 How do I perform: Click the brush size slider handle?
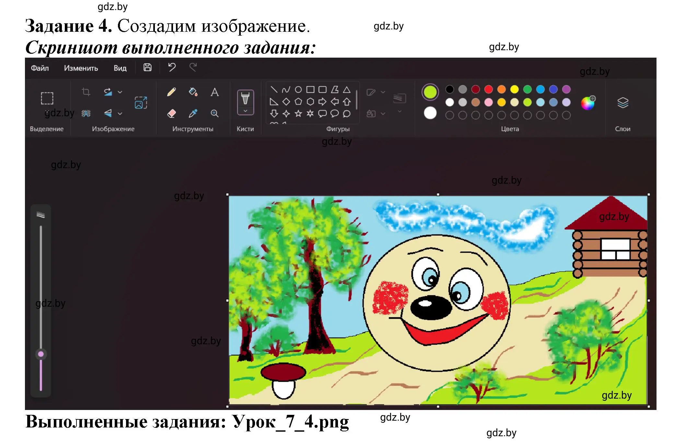[x=41, y=354]
